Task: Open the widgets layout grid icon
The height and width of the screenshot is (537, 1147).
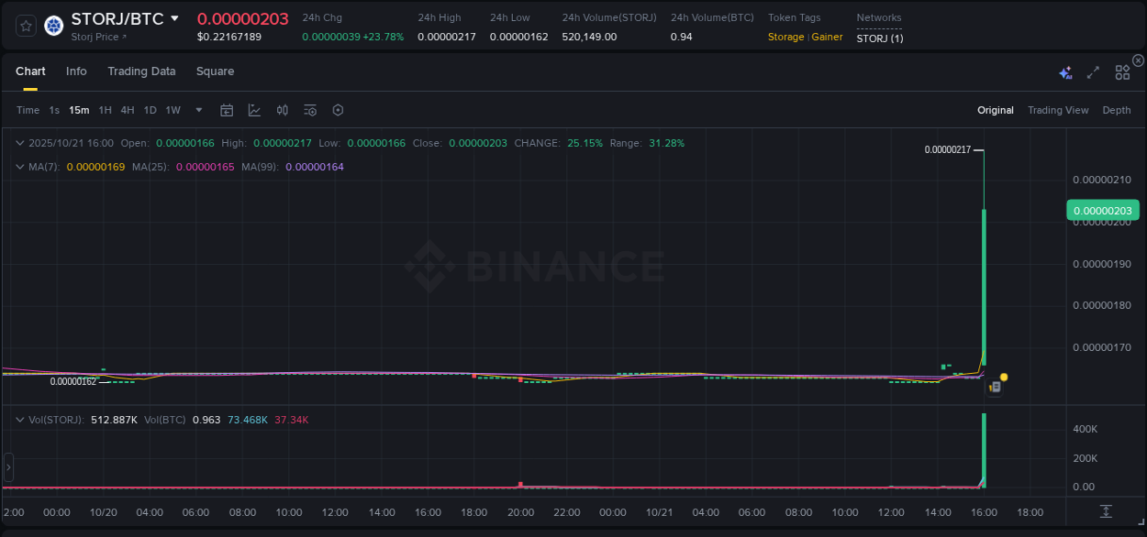Action: (x=1121, y=71)
